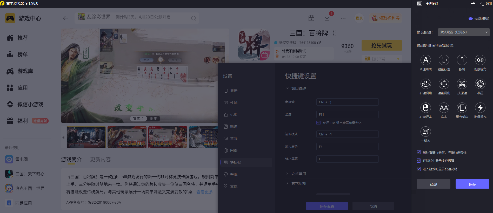Click the 抢先试玩 button

coord(382,45)
